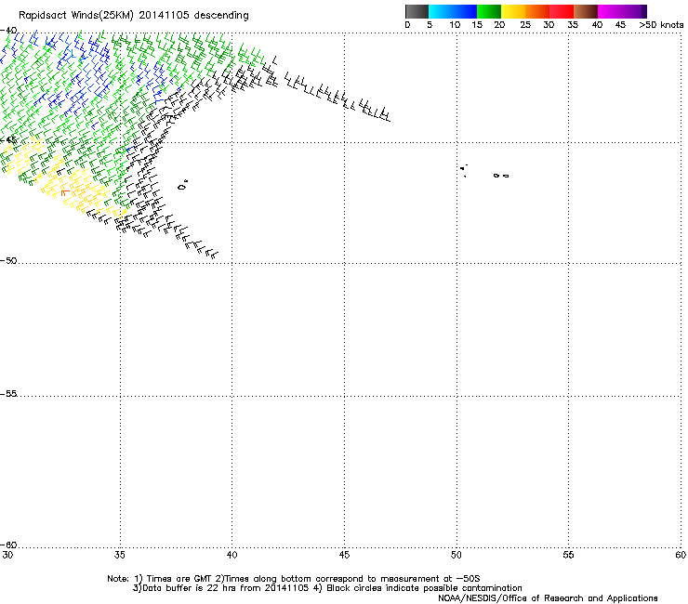Click the '45' value on color scale
The width and height of the screenshot is (688, 604).
(x=620, y=25)
